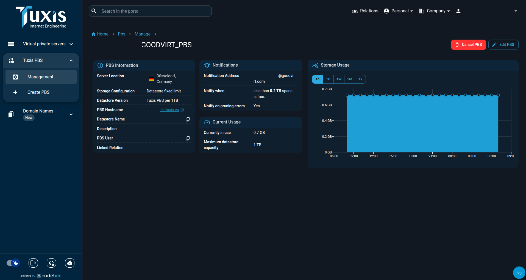Select the 1h time range tab

coord(318,79)
